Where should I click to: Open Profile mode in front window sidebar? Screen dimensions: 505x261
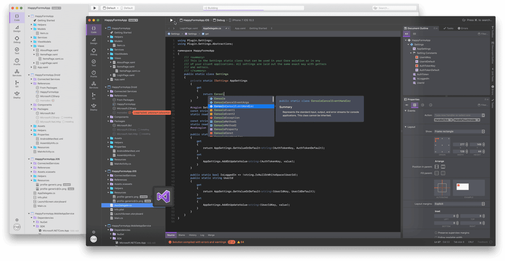point(93,74)
